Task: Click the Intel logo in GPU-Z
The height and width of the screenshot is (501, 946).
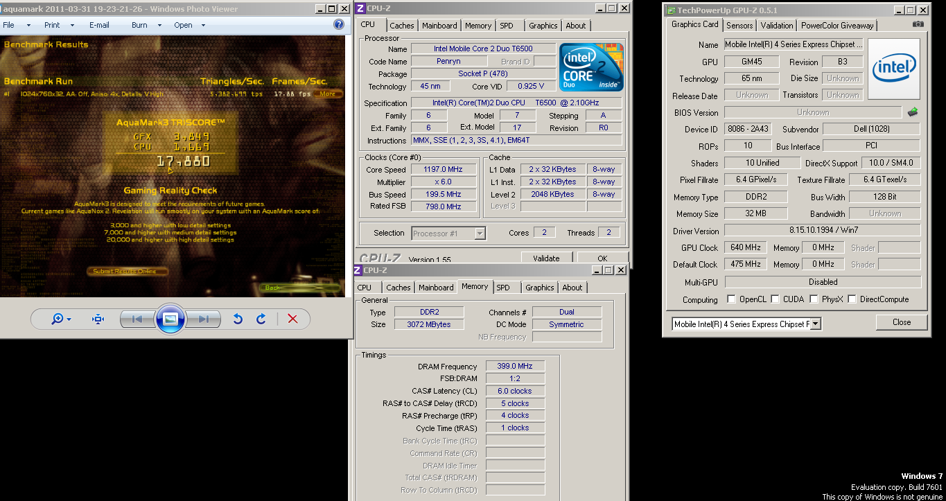Action: coord(894,68)
